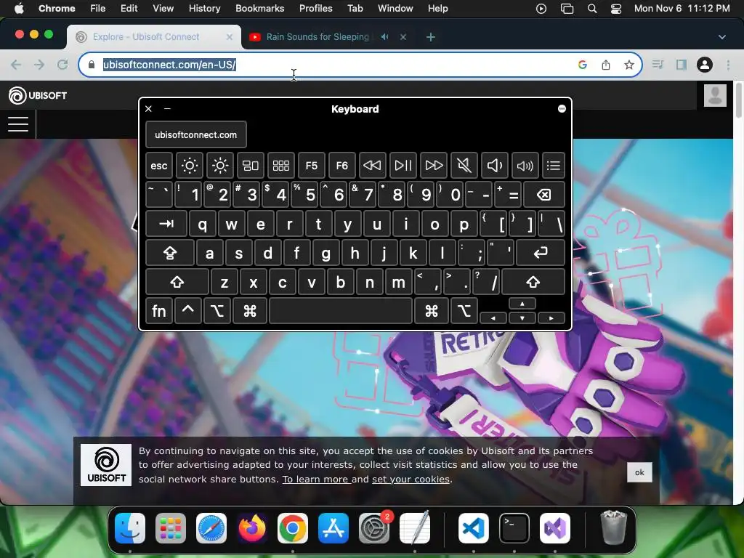
Task: Switch to Explore - Ubisoft Connect tab
Action: click(x=154, y=37)
